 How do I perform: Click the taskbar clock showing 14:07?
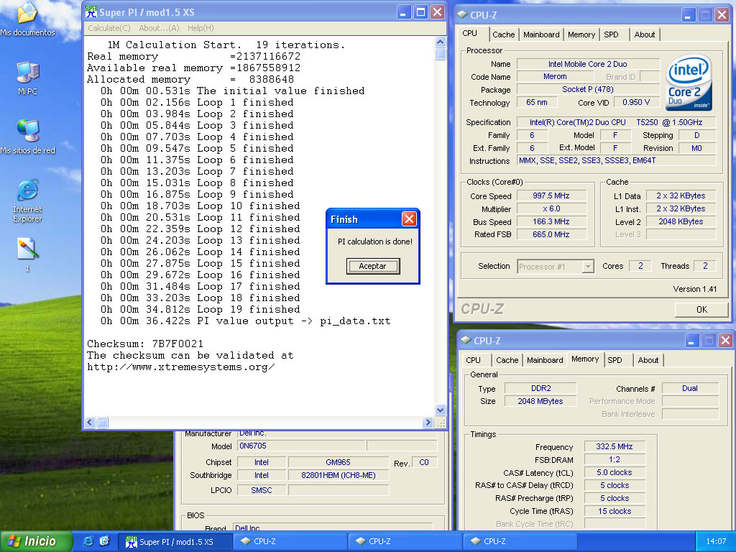(716, 541)
